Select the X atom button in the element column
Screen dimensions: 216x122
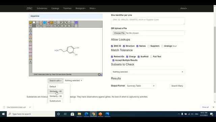pyautogui.click(x=30, y=61)
